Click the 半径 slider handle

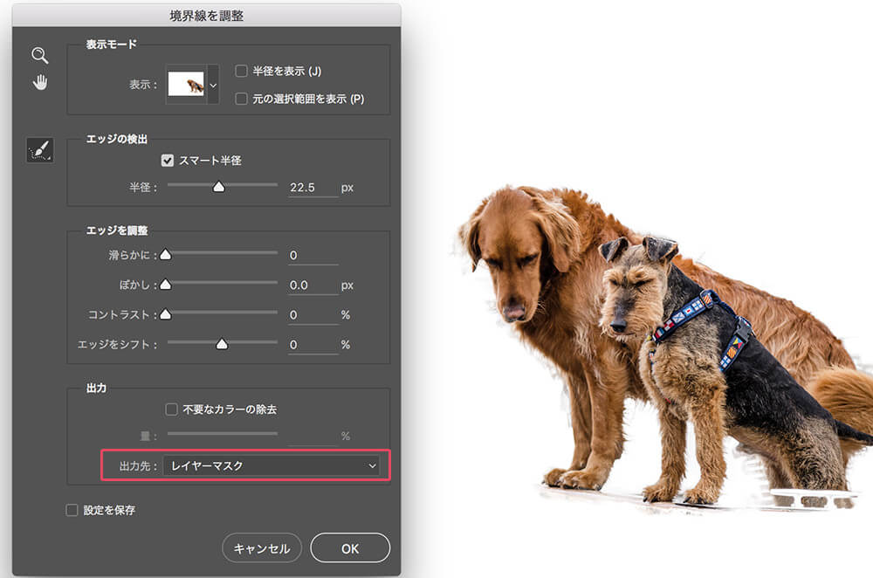217,185
